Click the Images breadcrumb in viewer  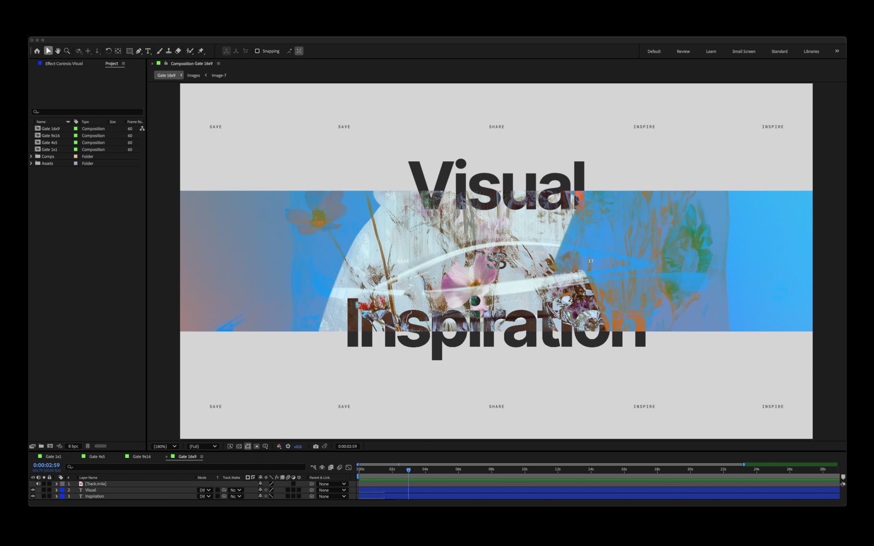[193, 75]
